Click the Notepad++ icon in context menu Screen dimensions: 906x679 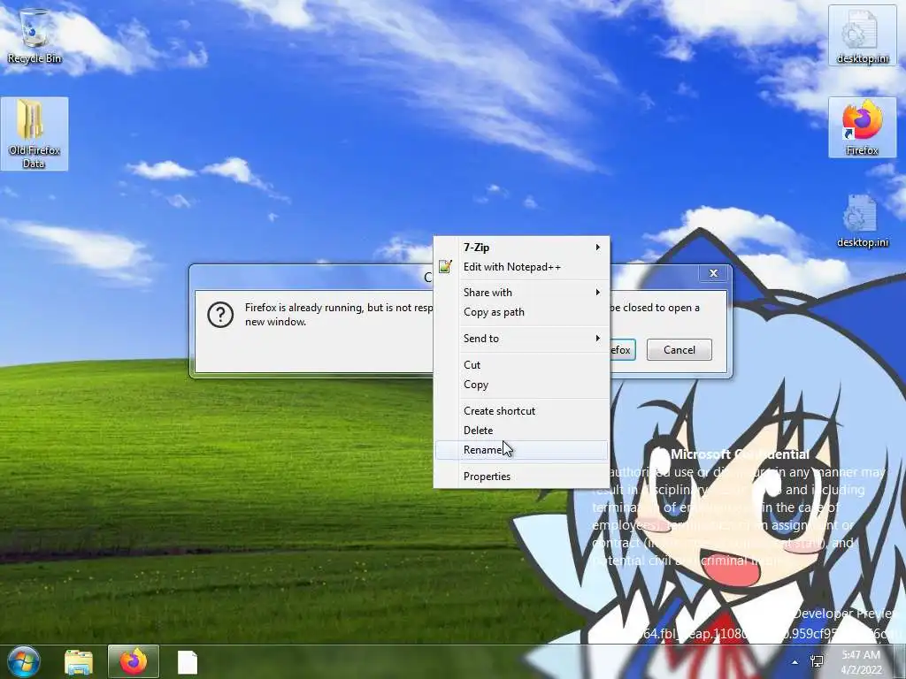click(445, 267)
